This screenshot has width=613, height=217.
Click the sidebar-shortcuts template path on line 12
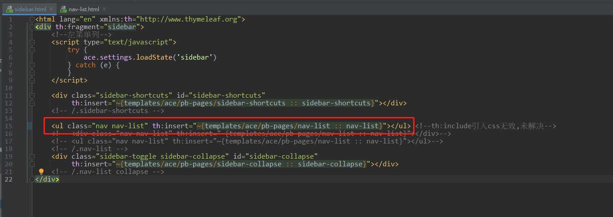[245, 103]
